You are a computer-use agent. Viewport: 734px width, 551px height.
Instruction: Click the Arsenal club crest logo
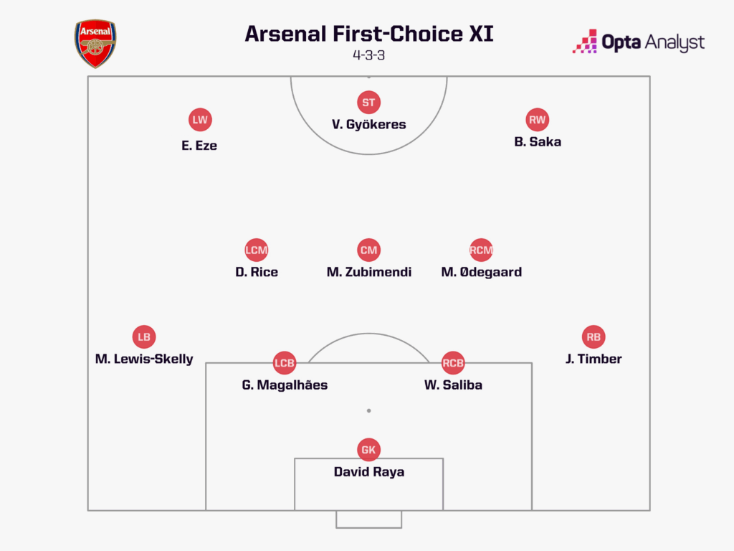coord(95,44)
